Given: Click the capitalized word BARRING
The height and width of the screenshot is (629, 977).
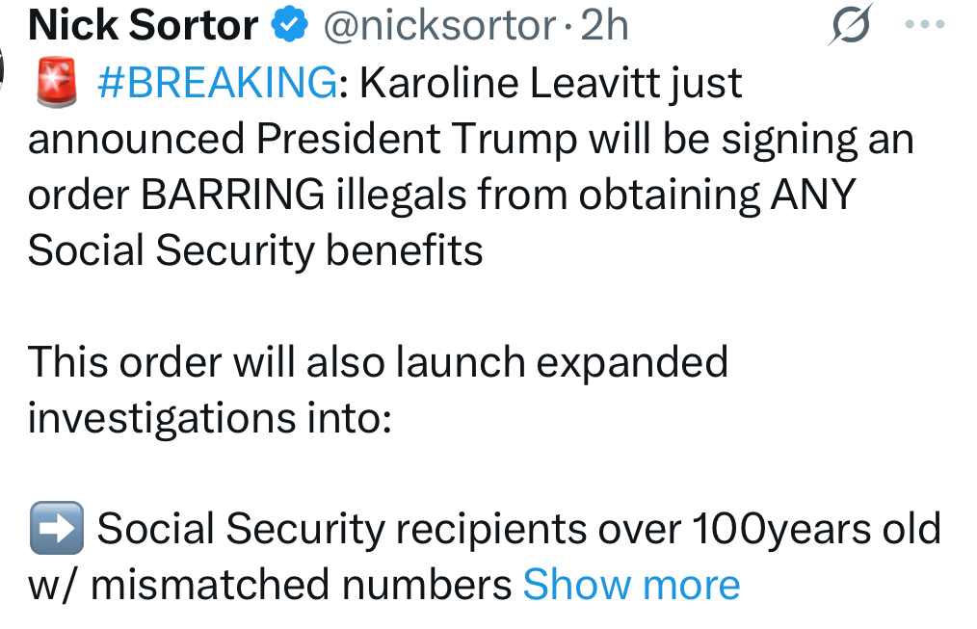Looking at the screenshot, I should click(233, 196).
